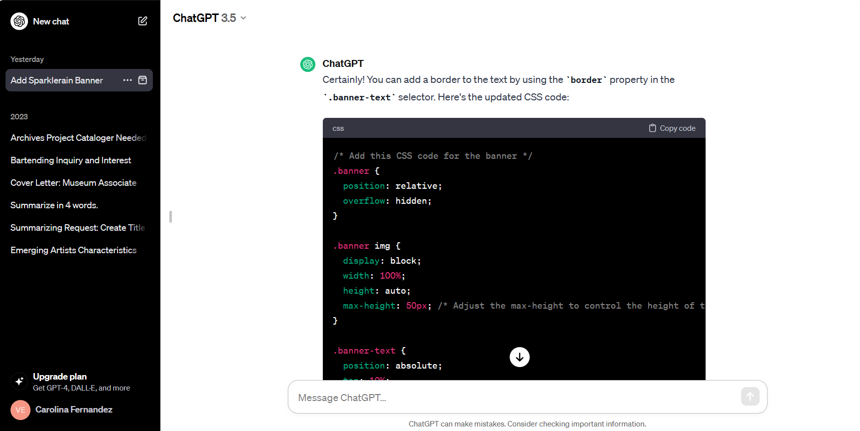Copy code from the css block
This screenshot has width=860, height=431.
[x=672, y=128]
